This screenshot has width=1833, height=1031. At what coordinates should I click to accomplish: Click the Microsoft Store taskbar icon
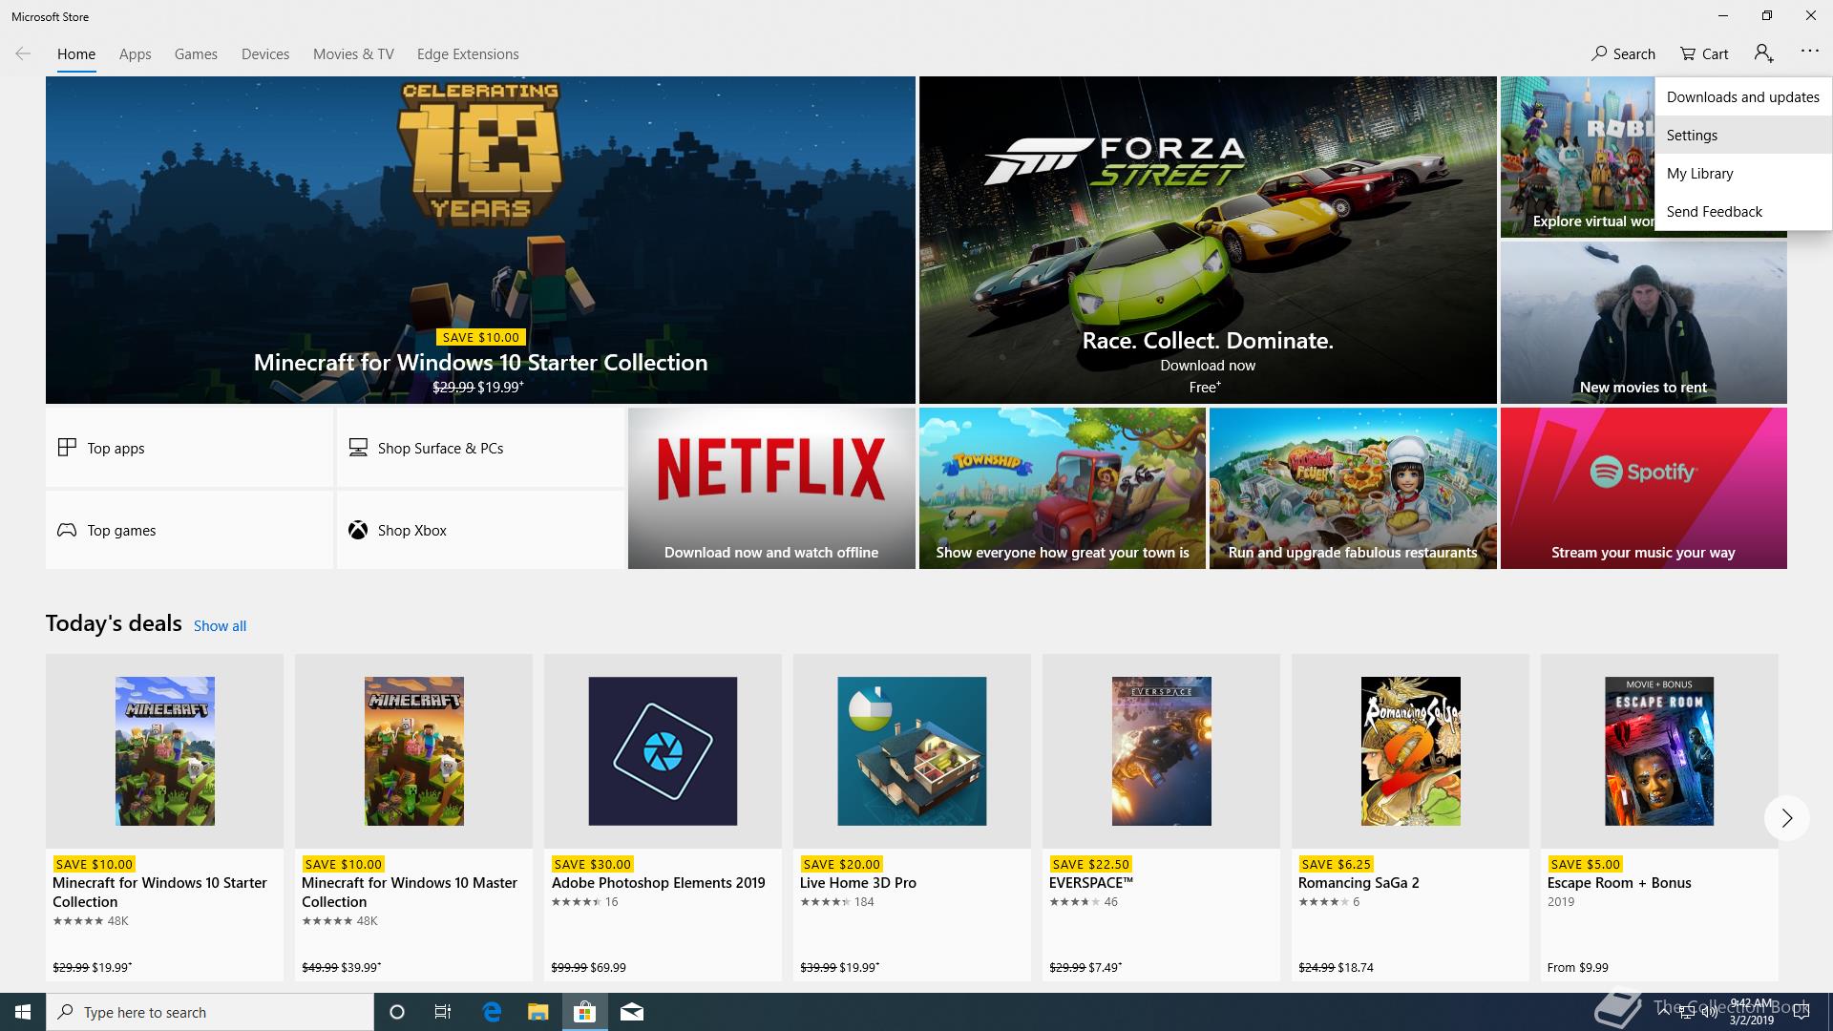(x=584, y=1012)
